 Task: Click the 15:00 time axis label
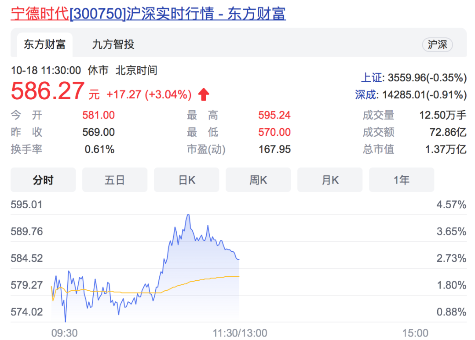415,333
